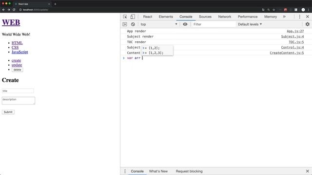Select the drawer Console tab

click(137, 171)
